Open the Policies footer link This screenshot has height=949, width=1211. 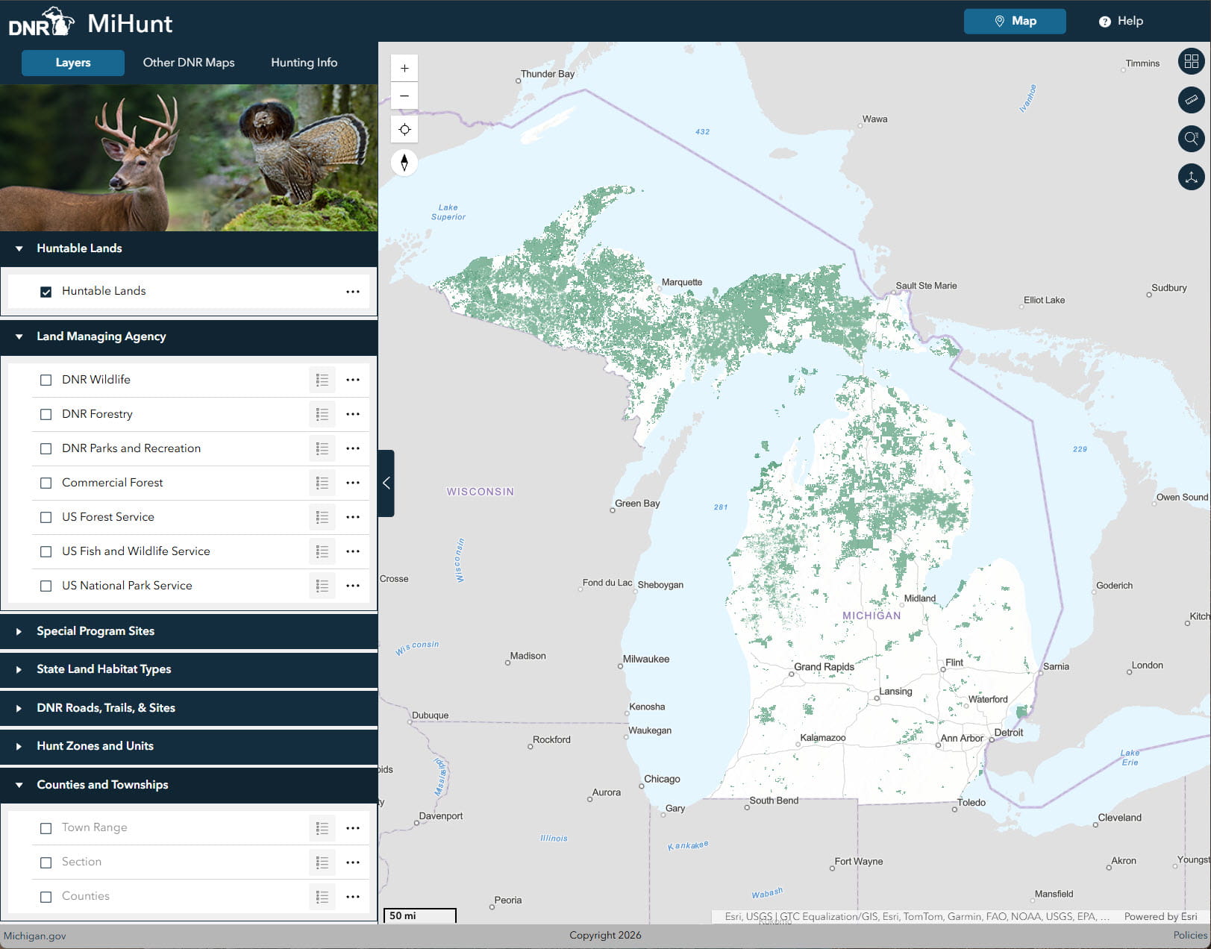click(1190, 936)
